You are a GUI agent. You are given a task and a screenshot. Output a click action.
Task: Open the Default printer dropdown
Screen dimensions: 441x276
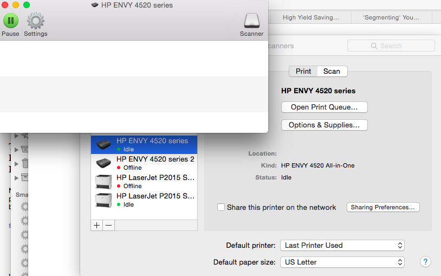[342, 245]
